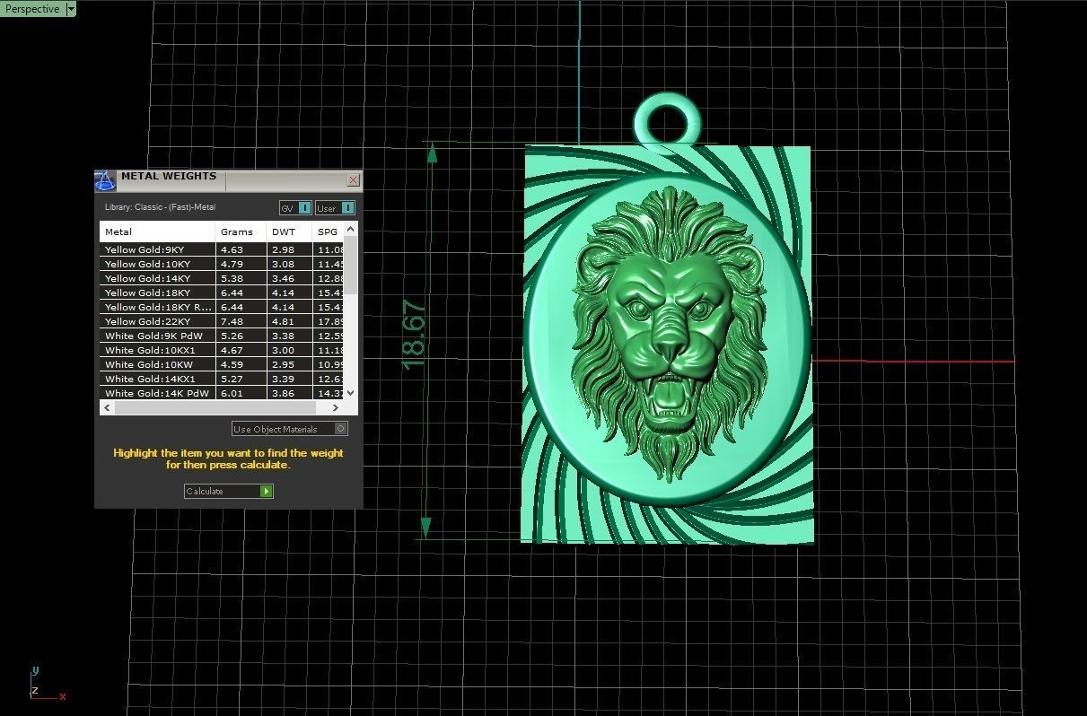This screenshot has height=716, width=1087.
Task: Select the Yellow Gold:18KY R... row
Action: point(222,307)
